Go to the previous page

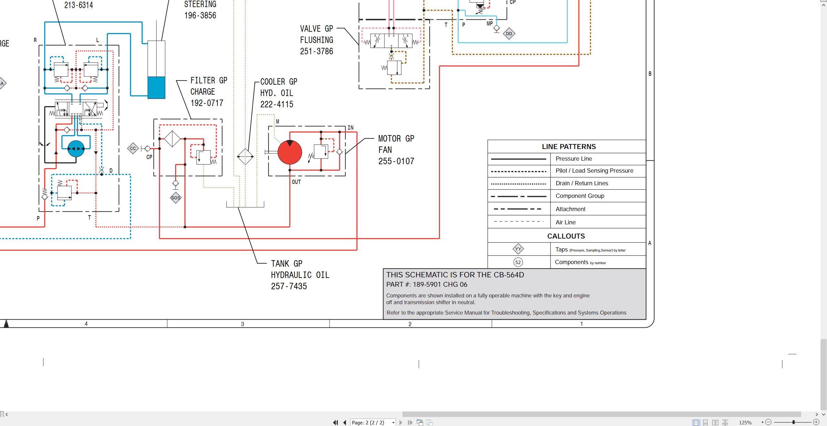tap(345, 422)
